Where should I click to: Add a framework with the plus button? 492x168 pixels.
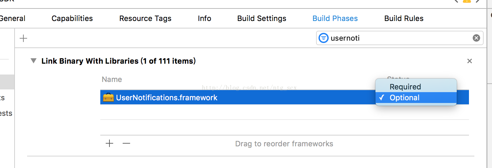[x=109, y=144]
